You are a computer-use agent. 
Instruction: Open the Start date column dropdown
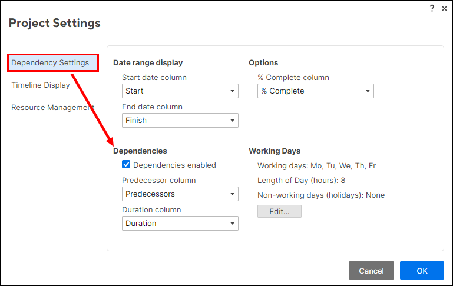coord(180,91)
